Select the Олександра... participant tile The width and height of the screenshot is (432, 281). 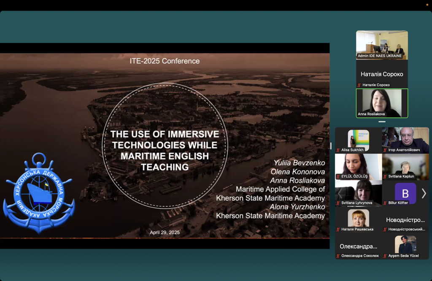[x=359, y=246]
